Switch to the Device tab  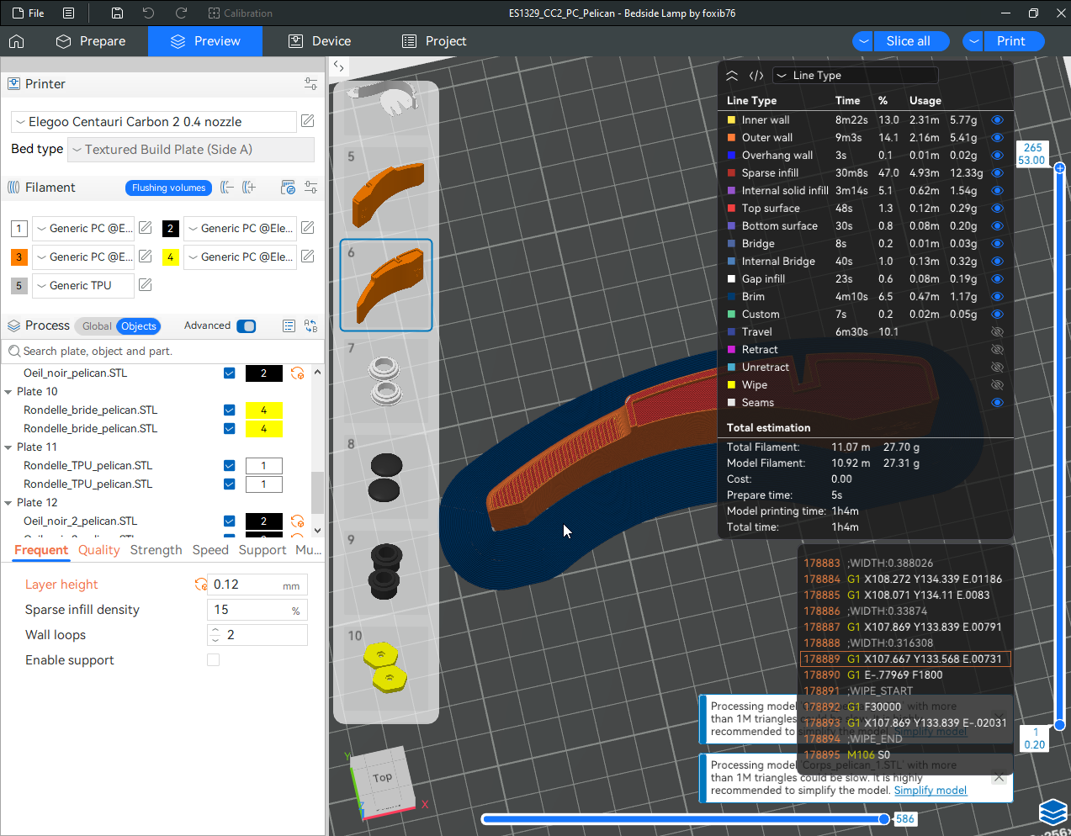click(x=320, y=41)
